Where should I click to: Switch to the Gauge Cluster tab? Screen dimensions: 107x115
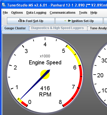(15, 28)
